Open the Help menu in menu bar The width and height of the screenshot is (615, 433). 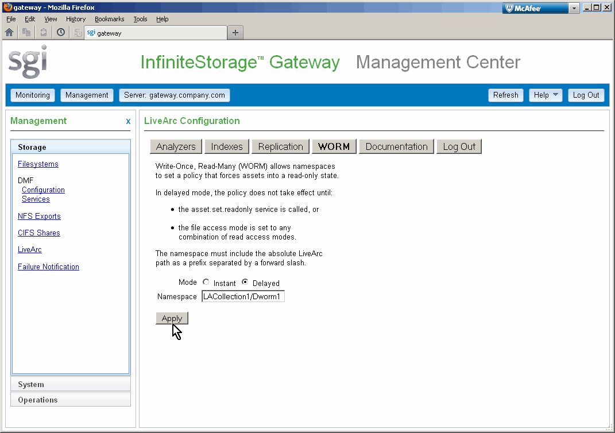click(x=163, y=19)
